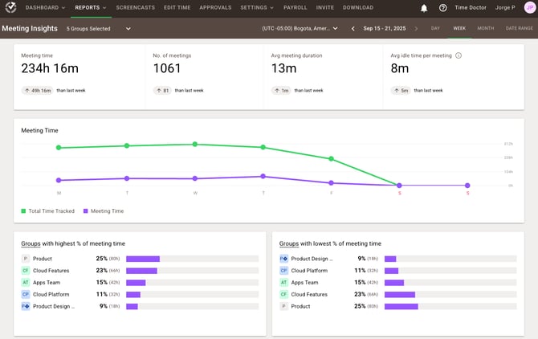Open the timezone Bogota dropdown

pyautogui.click(x=300, y=28)
